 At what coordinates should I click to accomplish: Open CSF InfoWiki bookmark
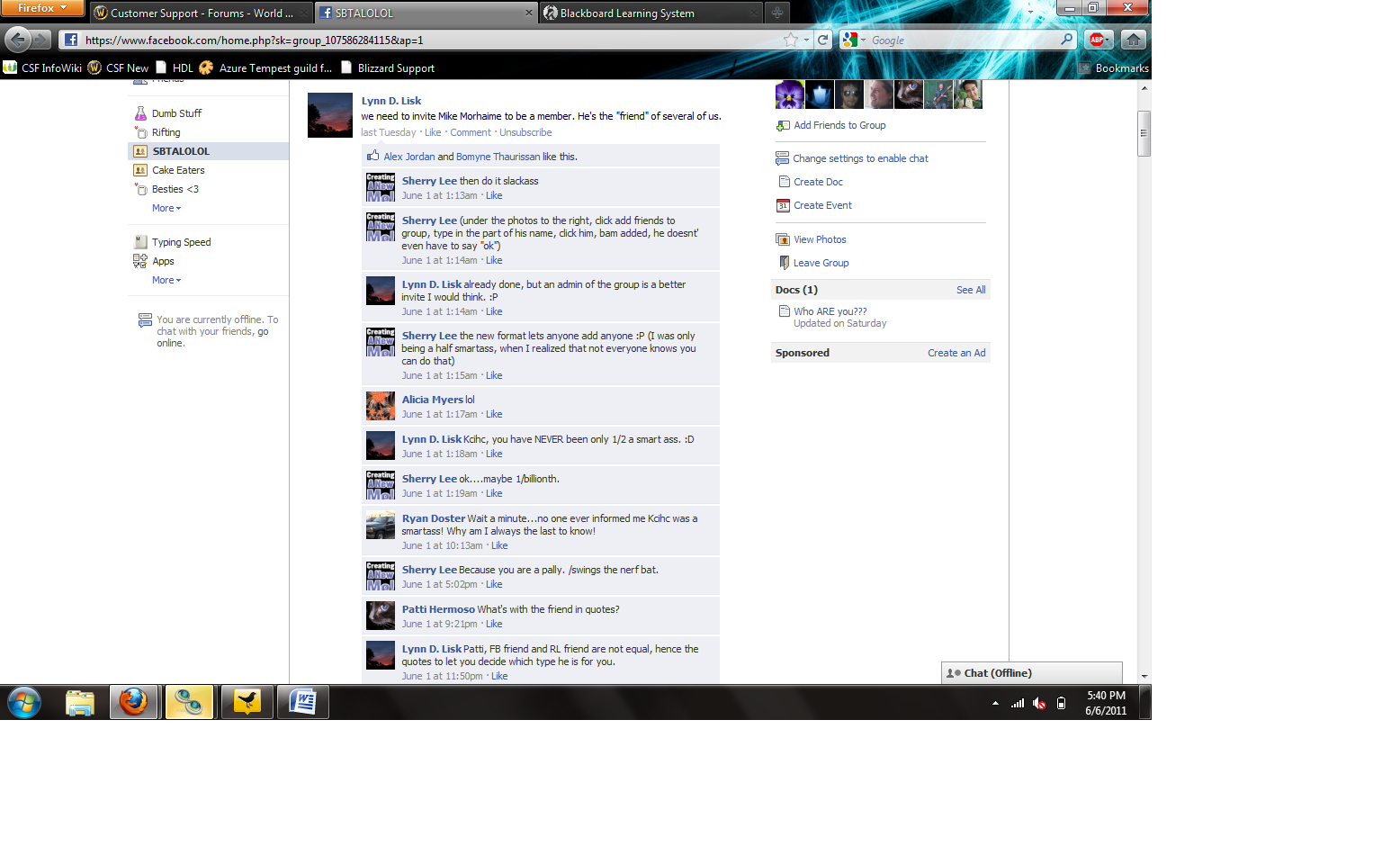43,67
